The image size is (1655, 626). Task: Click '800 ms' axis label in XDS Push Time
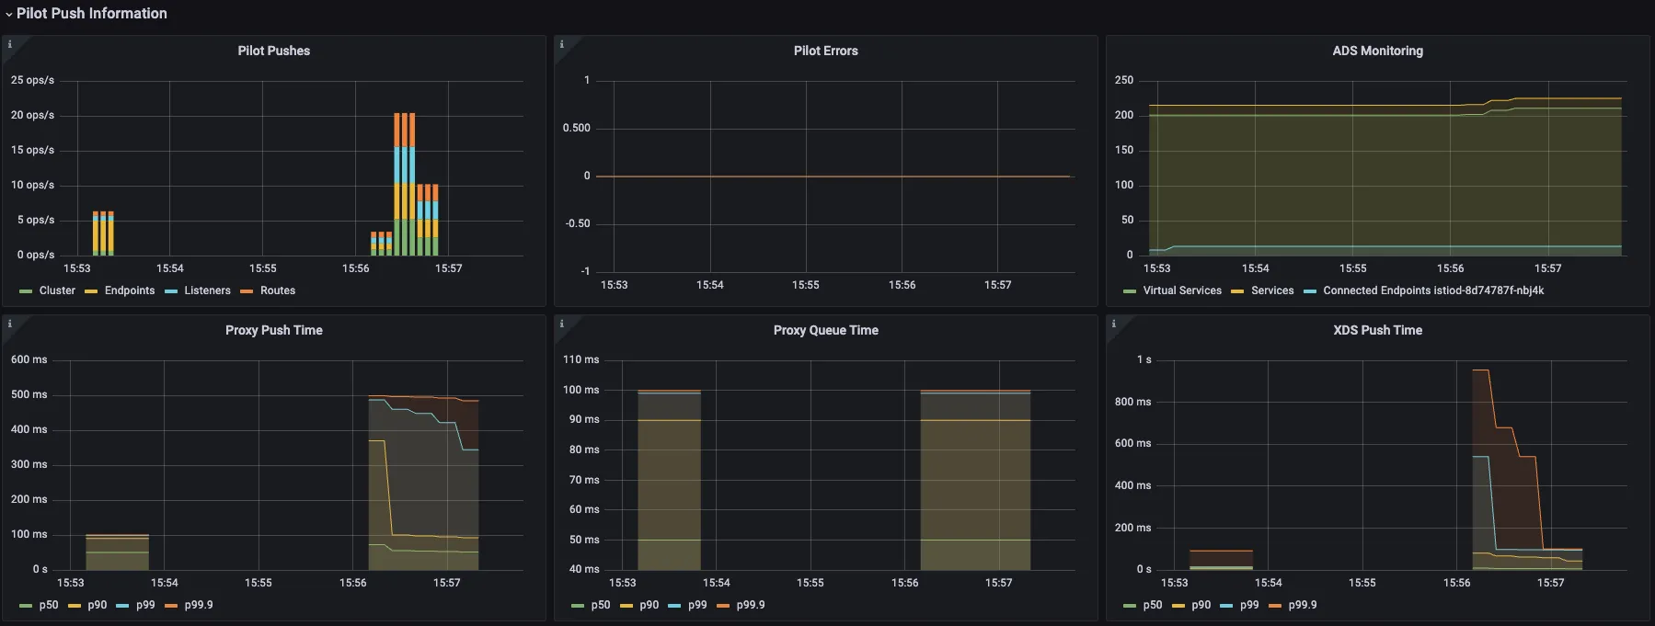point(1132,402)
